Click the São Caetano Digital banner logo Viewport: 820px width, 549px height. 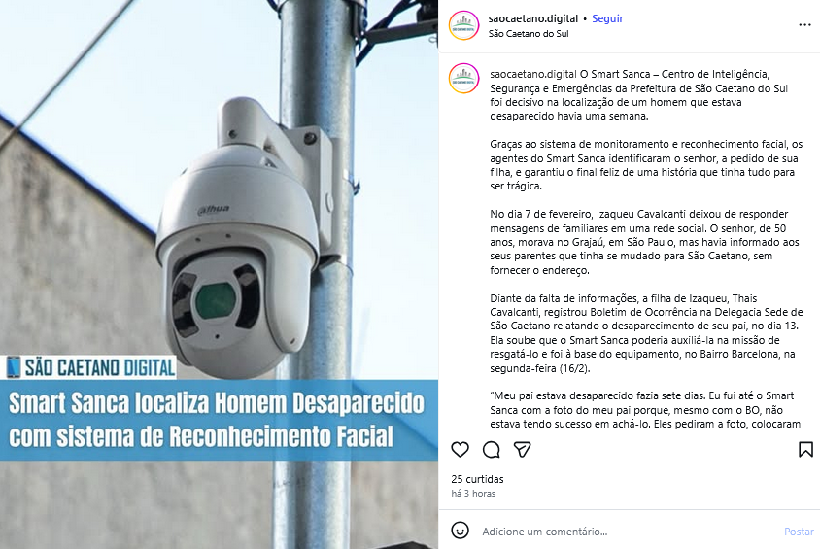[x=88, y=367]
